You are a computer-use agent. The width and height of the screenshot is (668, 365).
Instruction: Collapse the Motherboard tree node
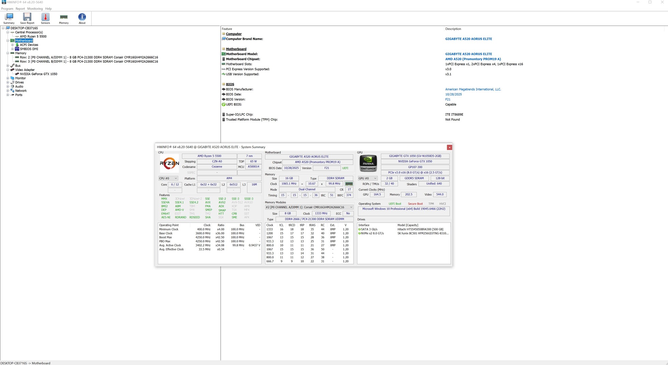(x=8, y=41)
